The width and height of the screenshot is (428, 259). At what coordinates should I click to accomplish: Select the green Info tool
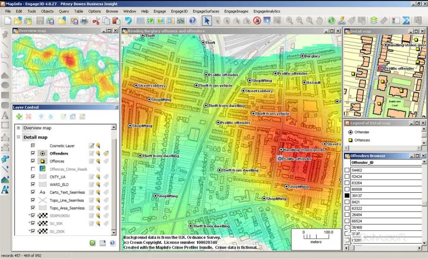click(331, 21)
